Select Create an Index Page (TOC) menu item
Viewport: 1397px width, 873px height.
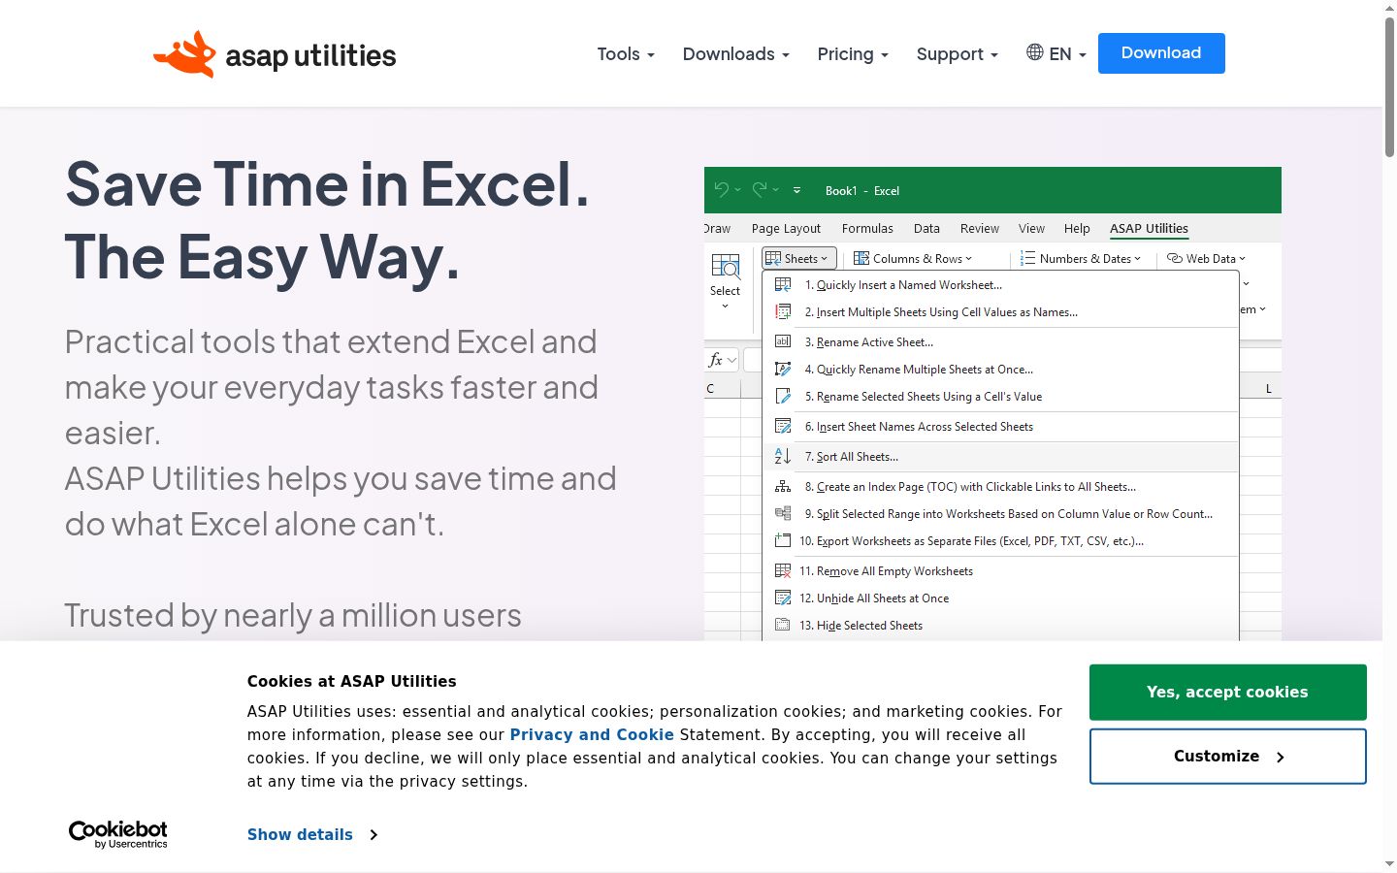(x=1000, y=487)
